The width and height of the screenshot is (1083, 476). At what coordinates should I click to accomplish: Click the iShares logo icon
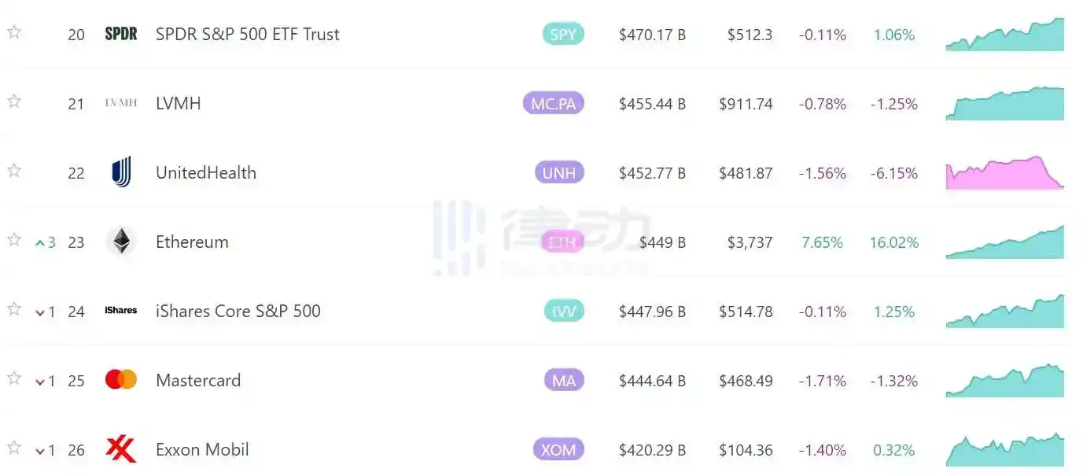[x=121, y=311]
